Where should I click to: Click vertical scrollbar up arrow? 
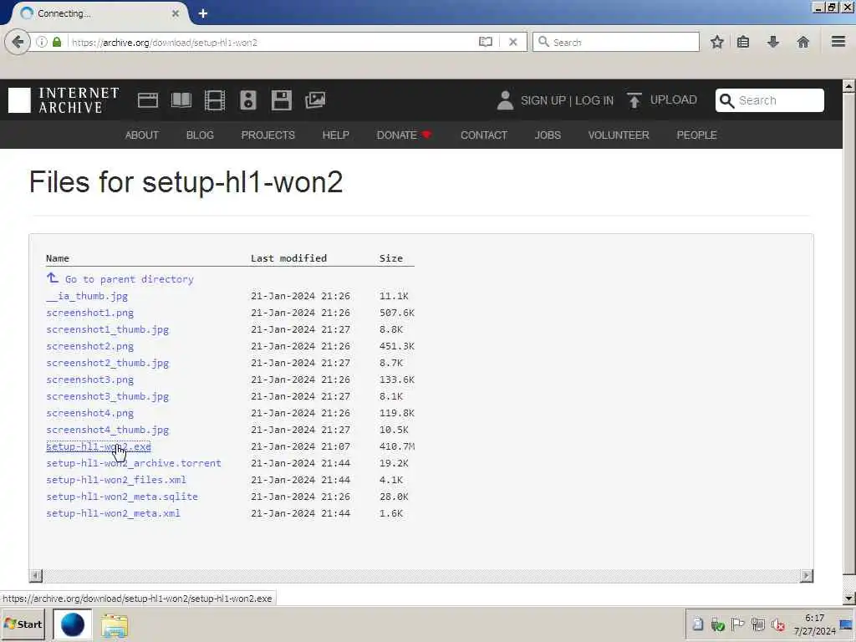pyautogui.click(x=848, y=86)
